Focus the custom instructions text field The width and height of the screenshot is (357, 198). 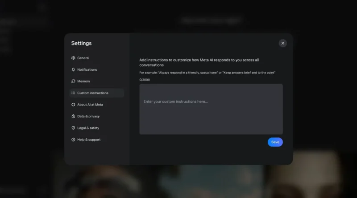pyautogui.click(x=211, y=109)
